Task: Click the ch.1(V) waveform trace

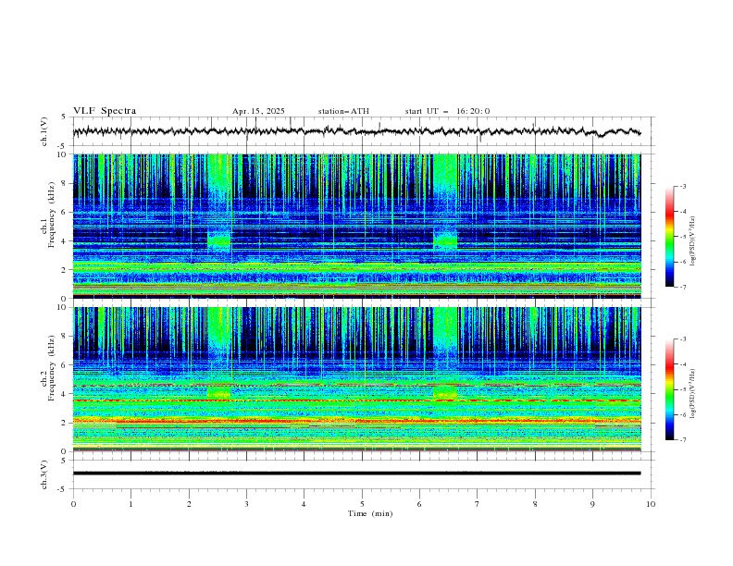Action: (x=356, y=131)
